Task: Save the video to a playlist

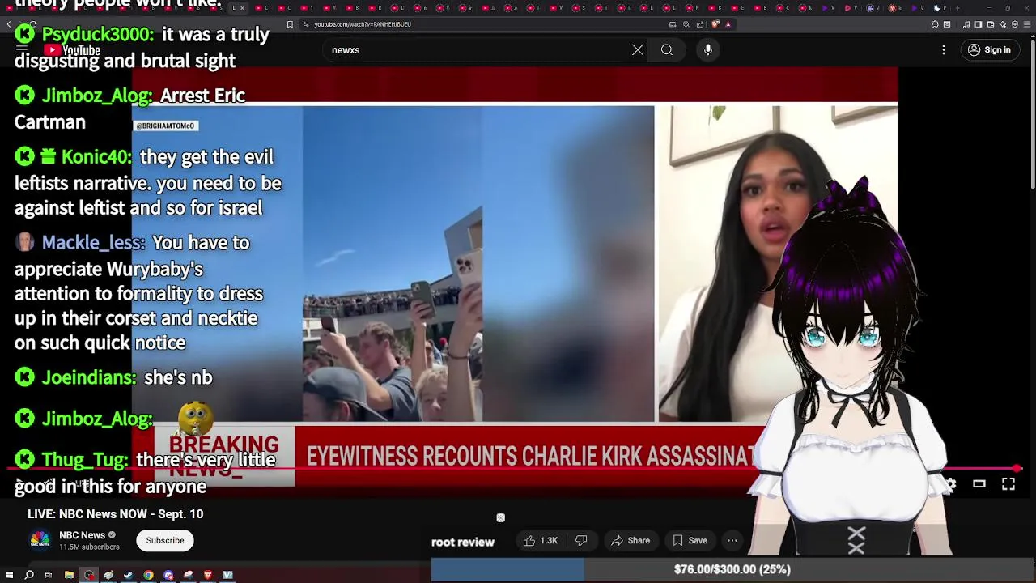Action: [690, 540]
